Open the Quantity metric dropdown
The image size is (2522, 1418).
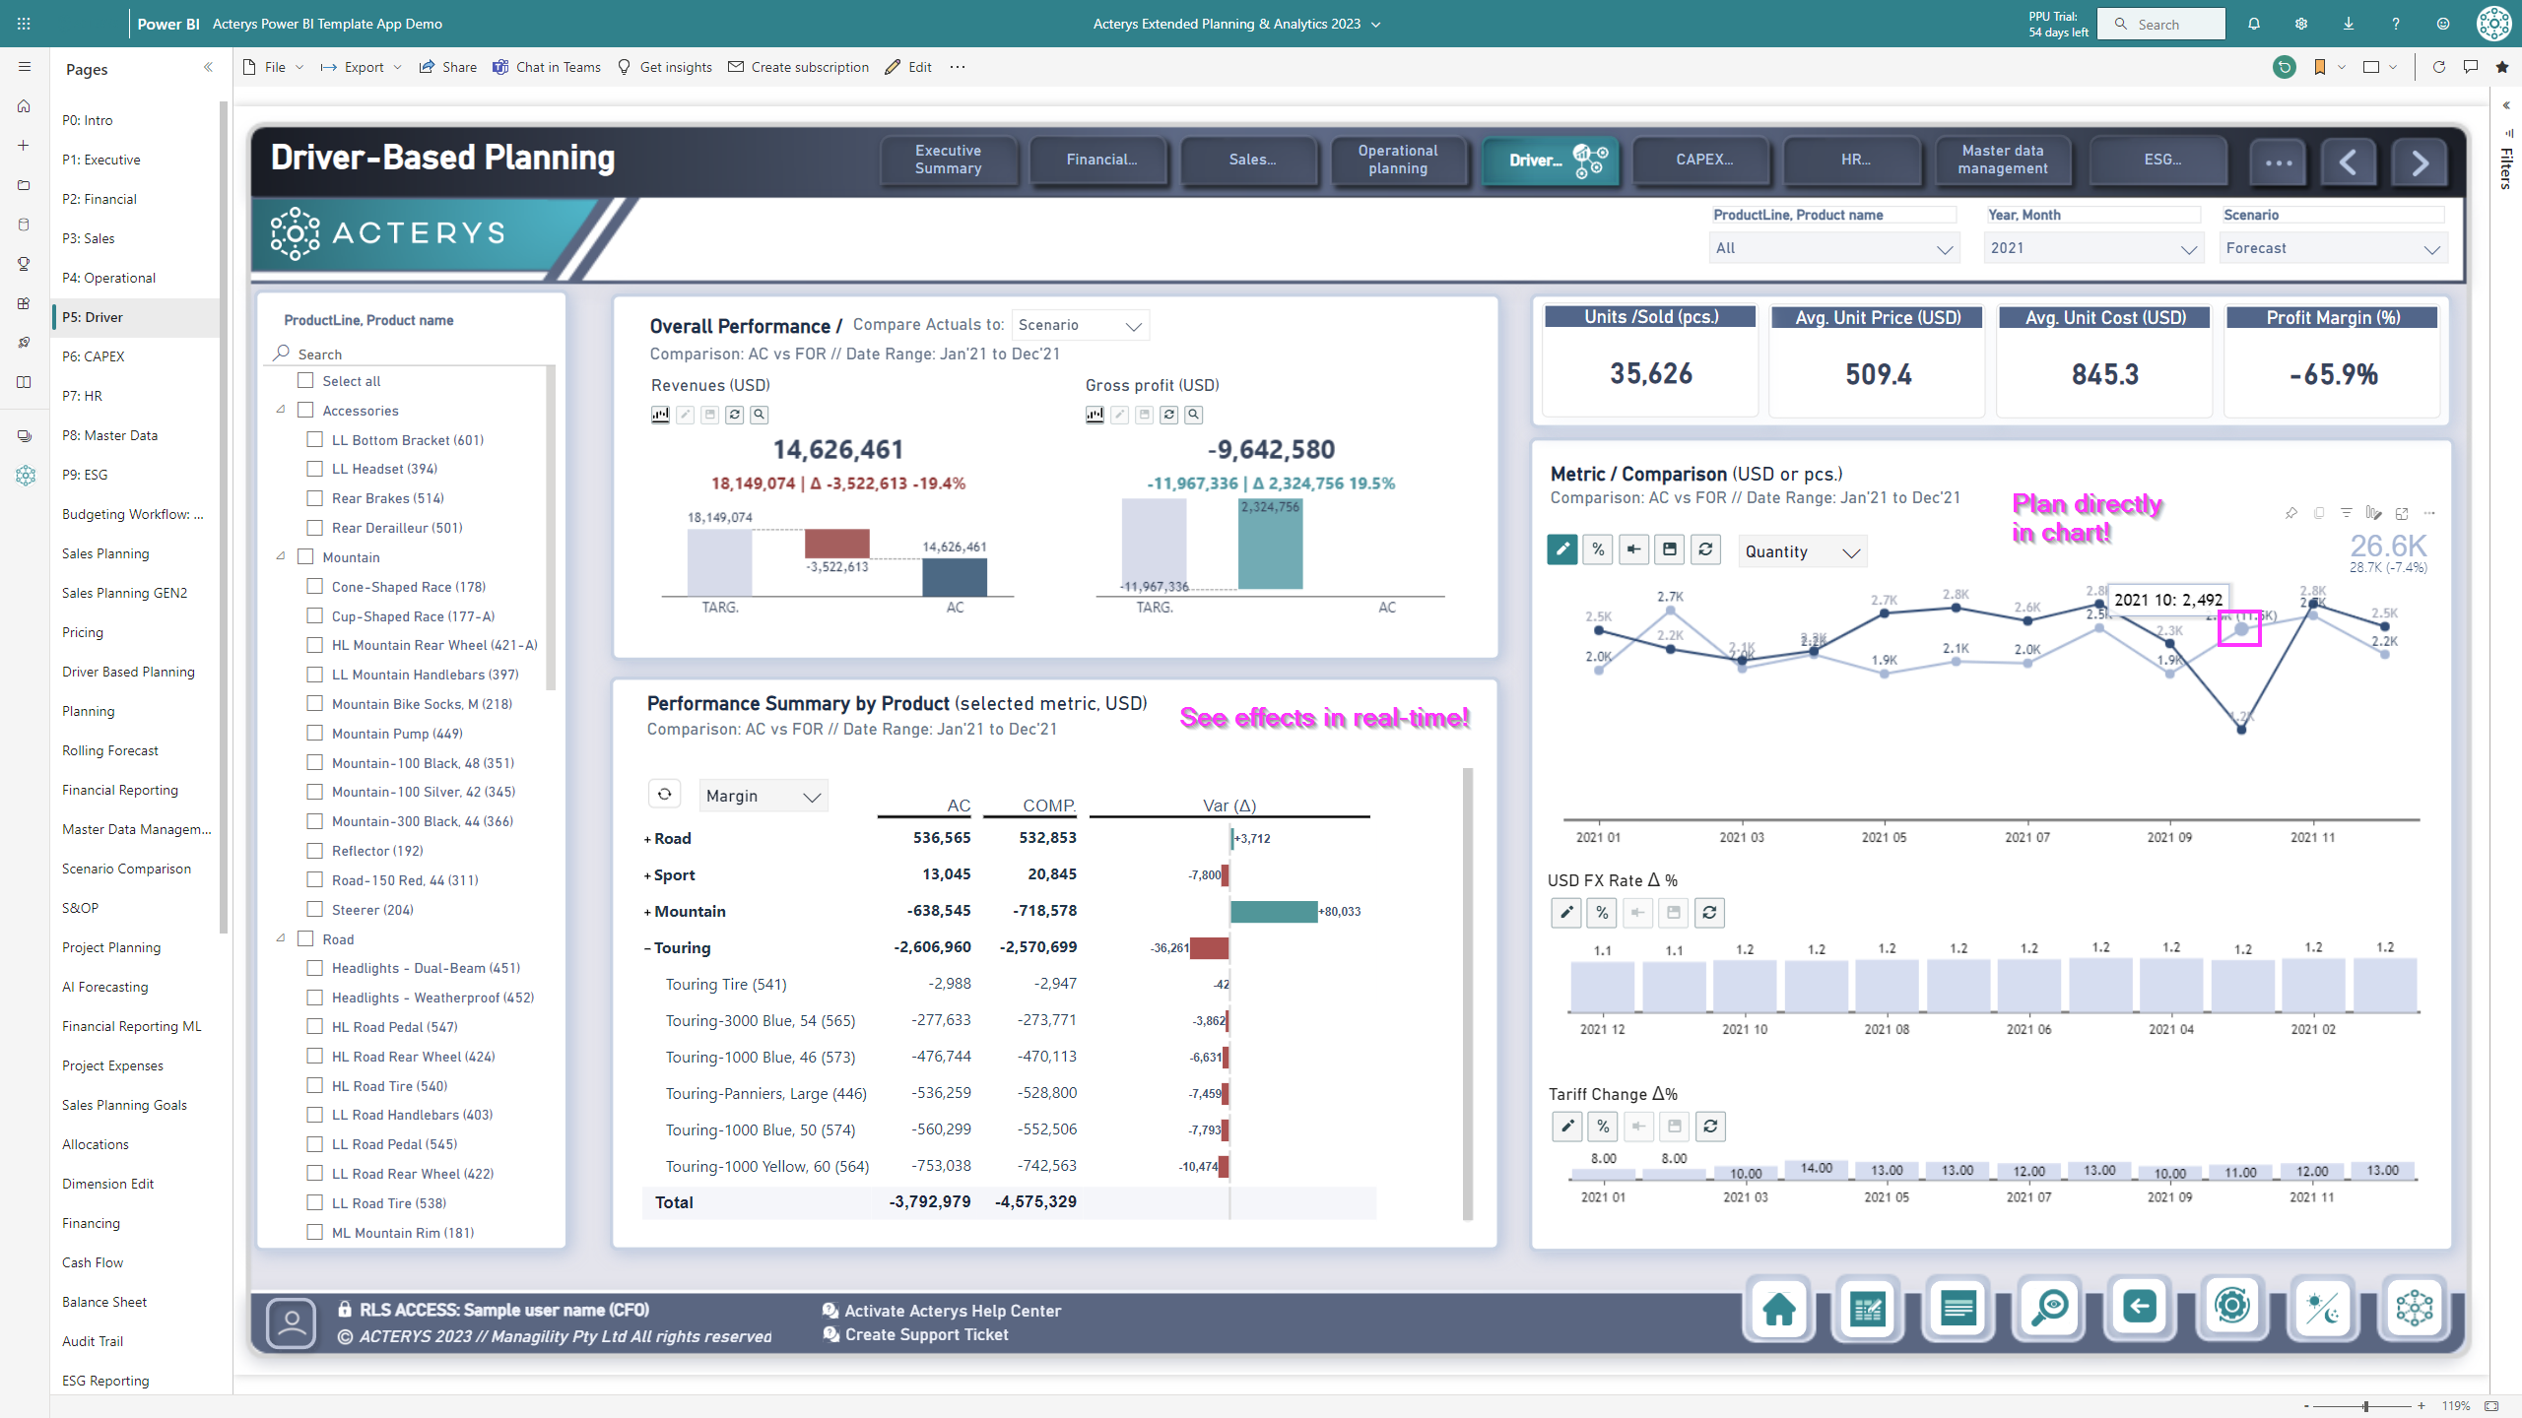[x=1802, y=551]
